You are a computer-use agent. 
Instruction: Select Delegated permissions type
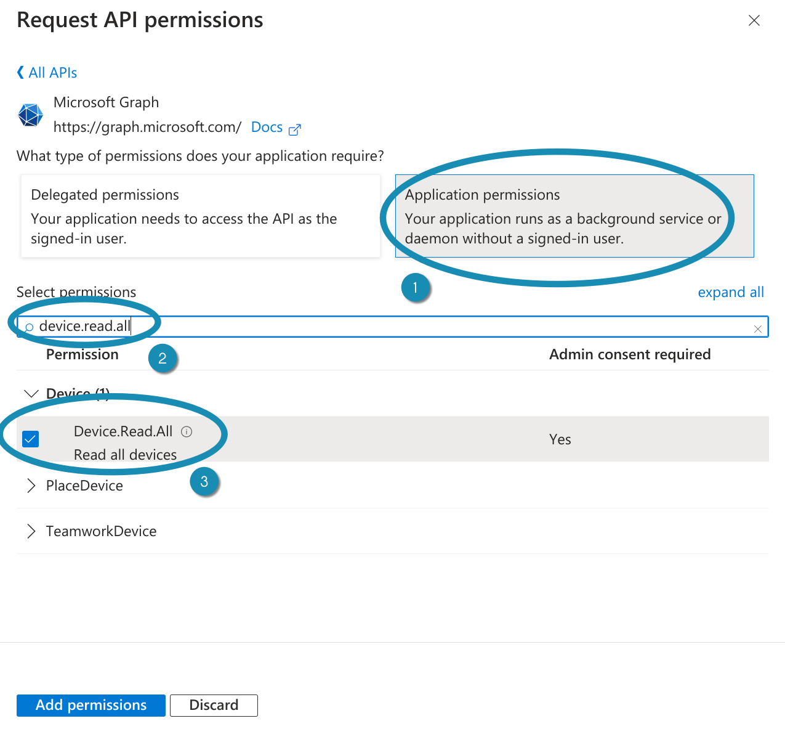(x=200, y=216)
